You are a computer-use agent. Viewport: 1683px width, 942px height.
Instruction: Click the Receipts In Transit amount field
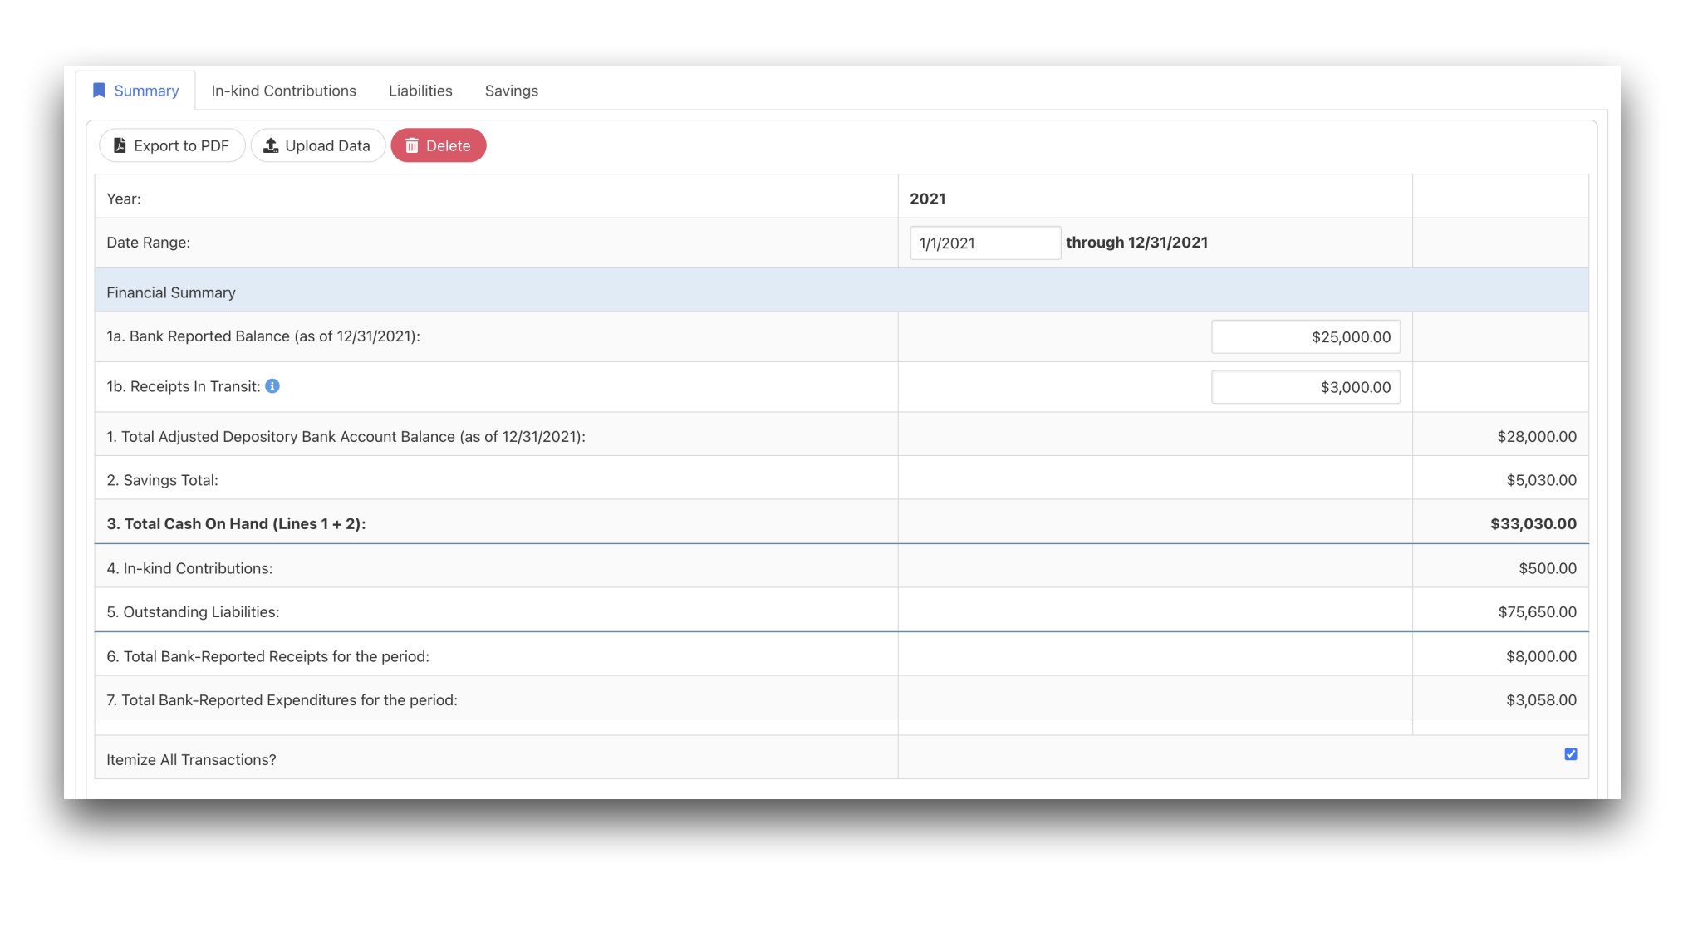[1305, 387]
